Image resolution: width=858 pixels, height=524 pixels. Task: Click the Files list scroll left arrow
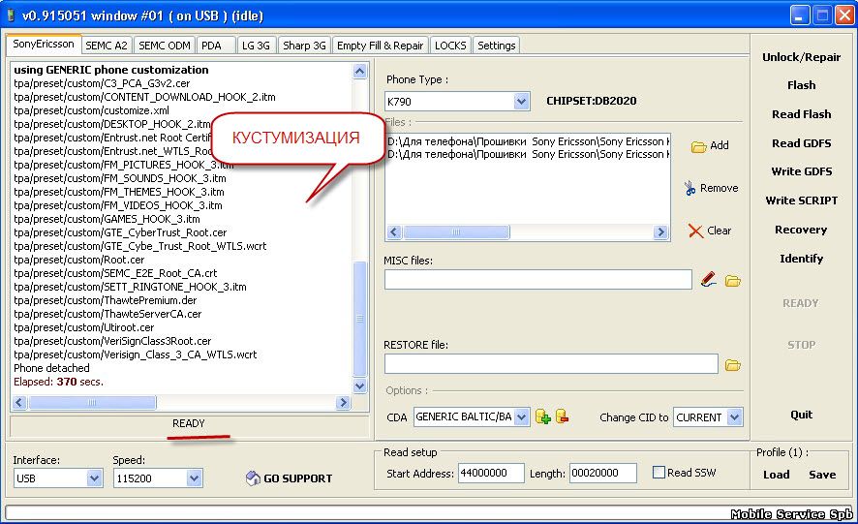tap(394, 232)
